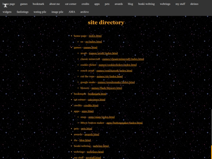Follow the credits.html link
Viewport: 212px width, 159px height.
pyautogui.click(x=91, y=106)
